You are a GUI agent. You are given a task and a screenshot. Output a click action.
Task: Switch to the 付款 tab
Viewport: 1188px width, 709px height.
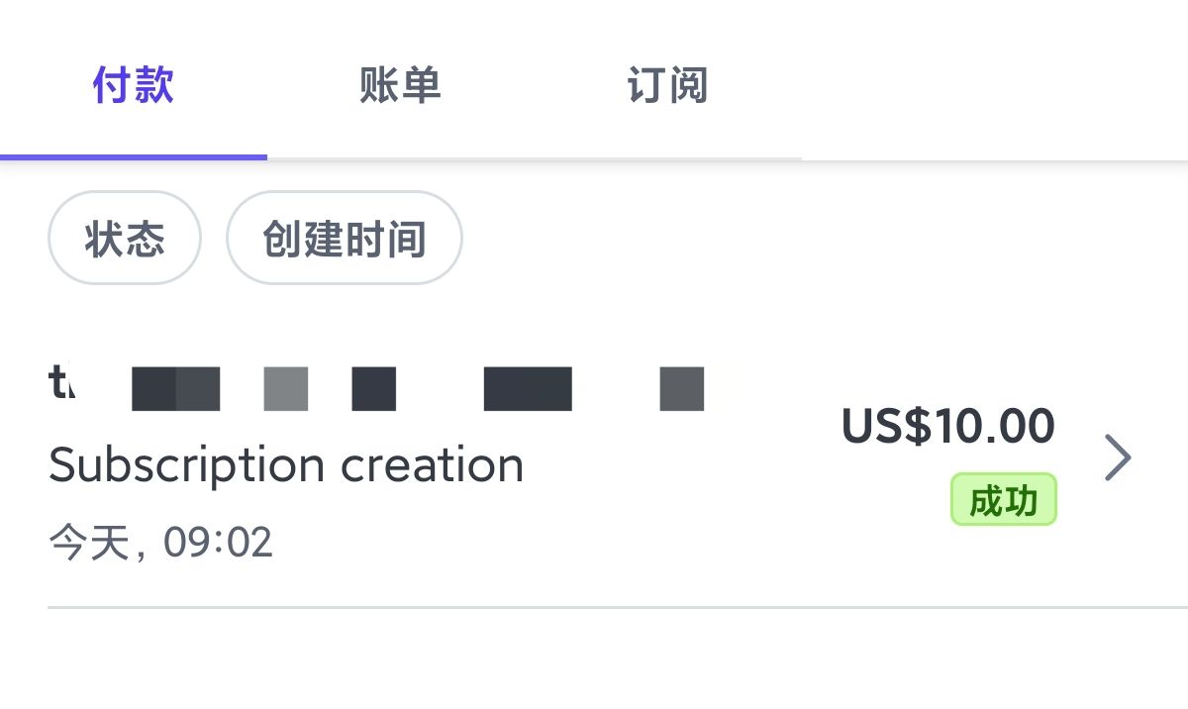point(134,85)
